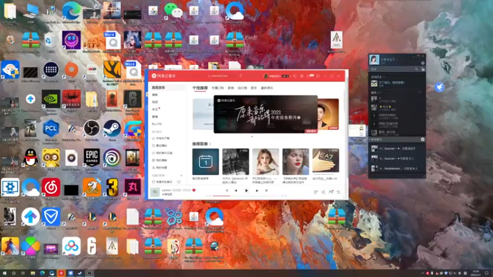Switch to 个性推荐 tab
This screenshot has height=277, width=493.
[200, 88]
